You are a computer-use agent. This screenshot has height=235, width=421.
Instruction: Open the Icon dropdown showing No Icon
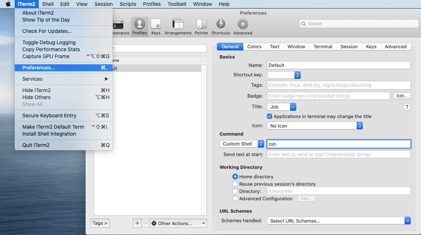315,126
